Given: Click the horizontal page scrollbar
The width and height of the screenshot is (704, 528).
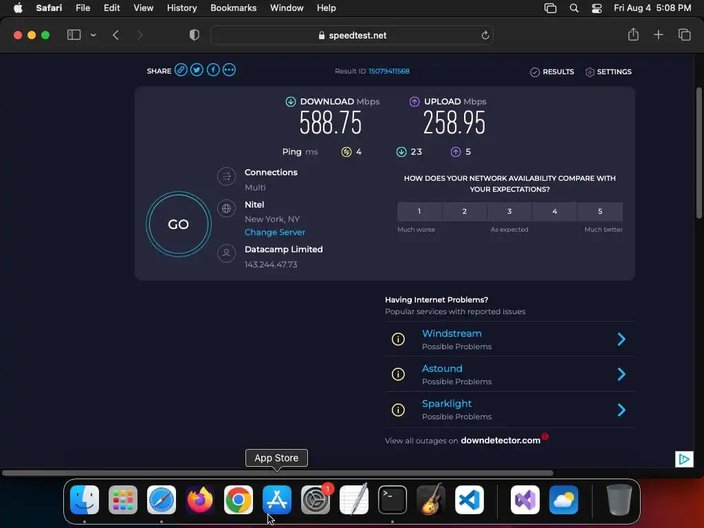Looking at the screenshot, I should coord(278,473).
